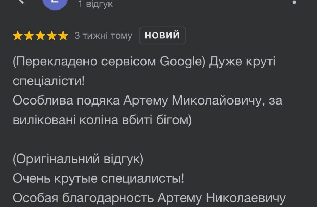Click the first gold rating star
Screen dimensions: 317x207
pyautogui.click(x=18, y=36)
